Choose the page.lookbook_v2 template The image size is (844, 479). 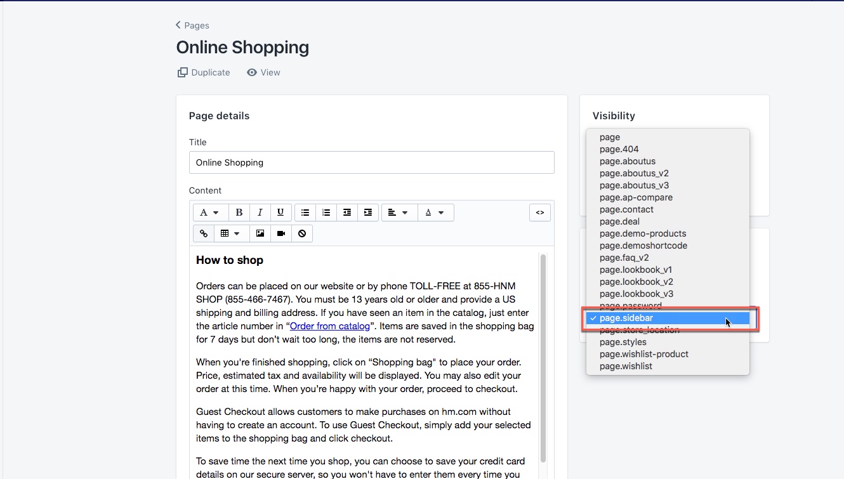tap(668, 282)
